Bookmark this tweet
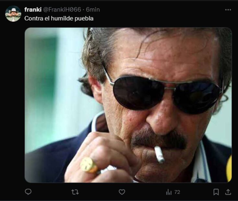 click(x=216, y=192)
